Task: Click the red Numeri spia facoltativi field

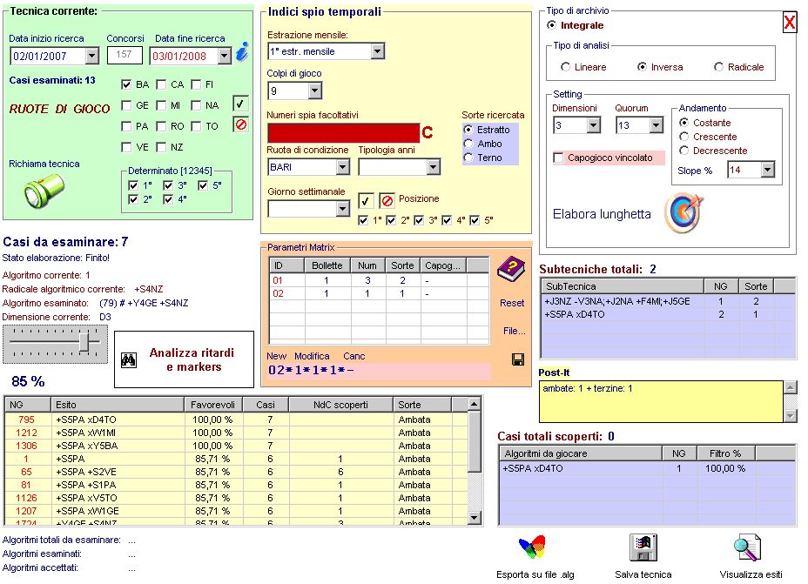Action: (x=343, y=133)
